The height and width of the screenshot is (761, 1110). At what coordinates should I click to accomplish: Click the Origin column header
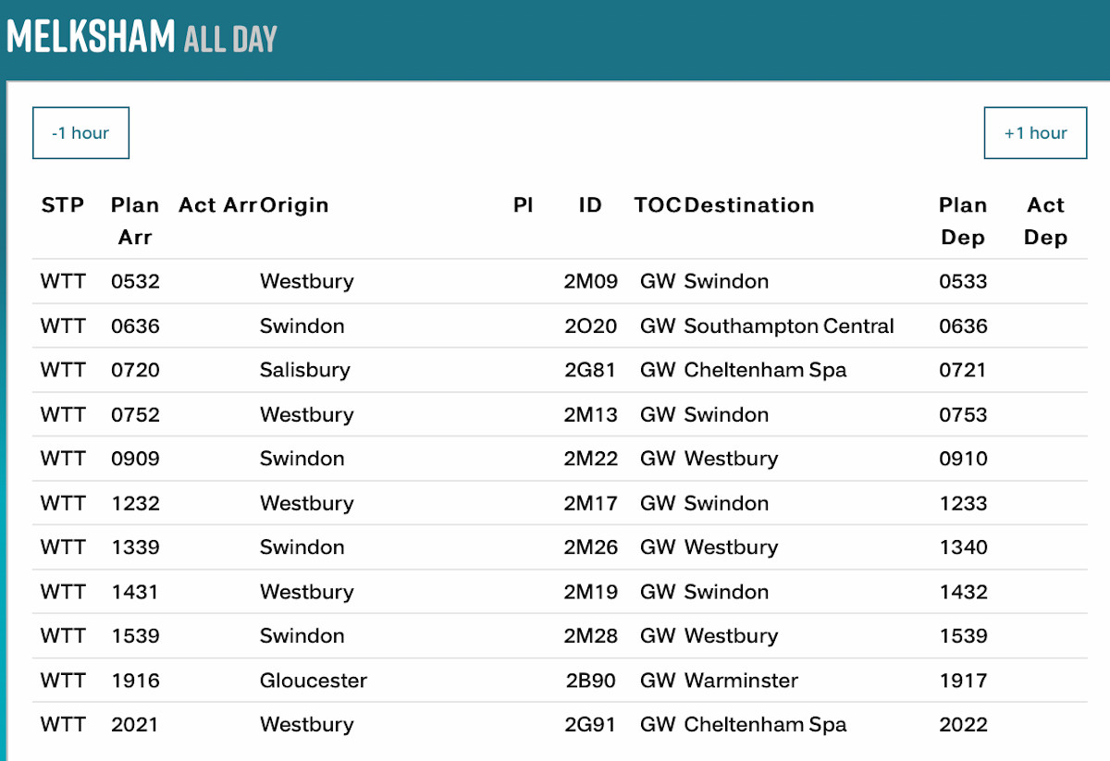point(294,205)
